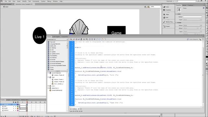Switch to the Output tab
This screenshot has width=208, height=117.
(8, 100)
